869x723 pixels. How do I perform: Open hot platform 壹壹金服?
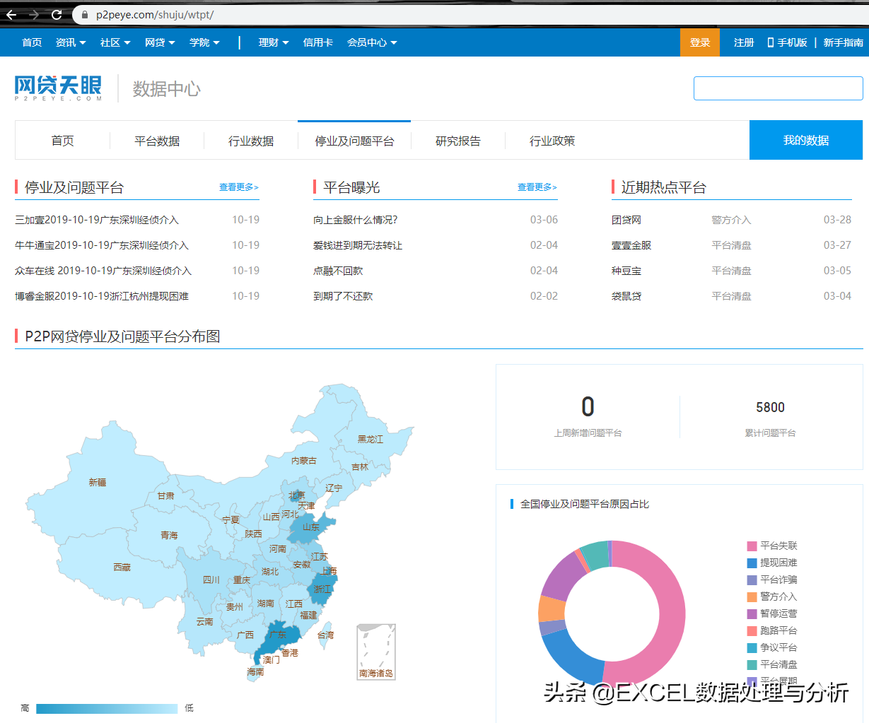[x=631, y=245]
